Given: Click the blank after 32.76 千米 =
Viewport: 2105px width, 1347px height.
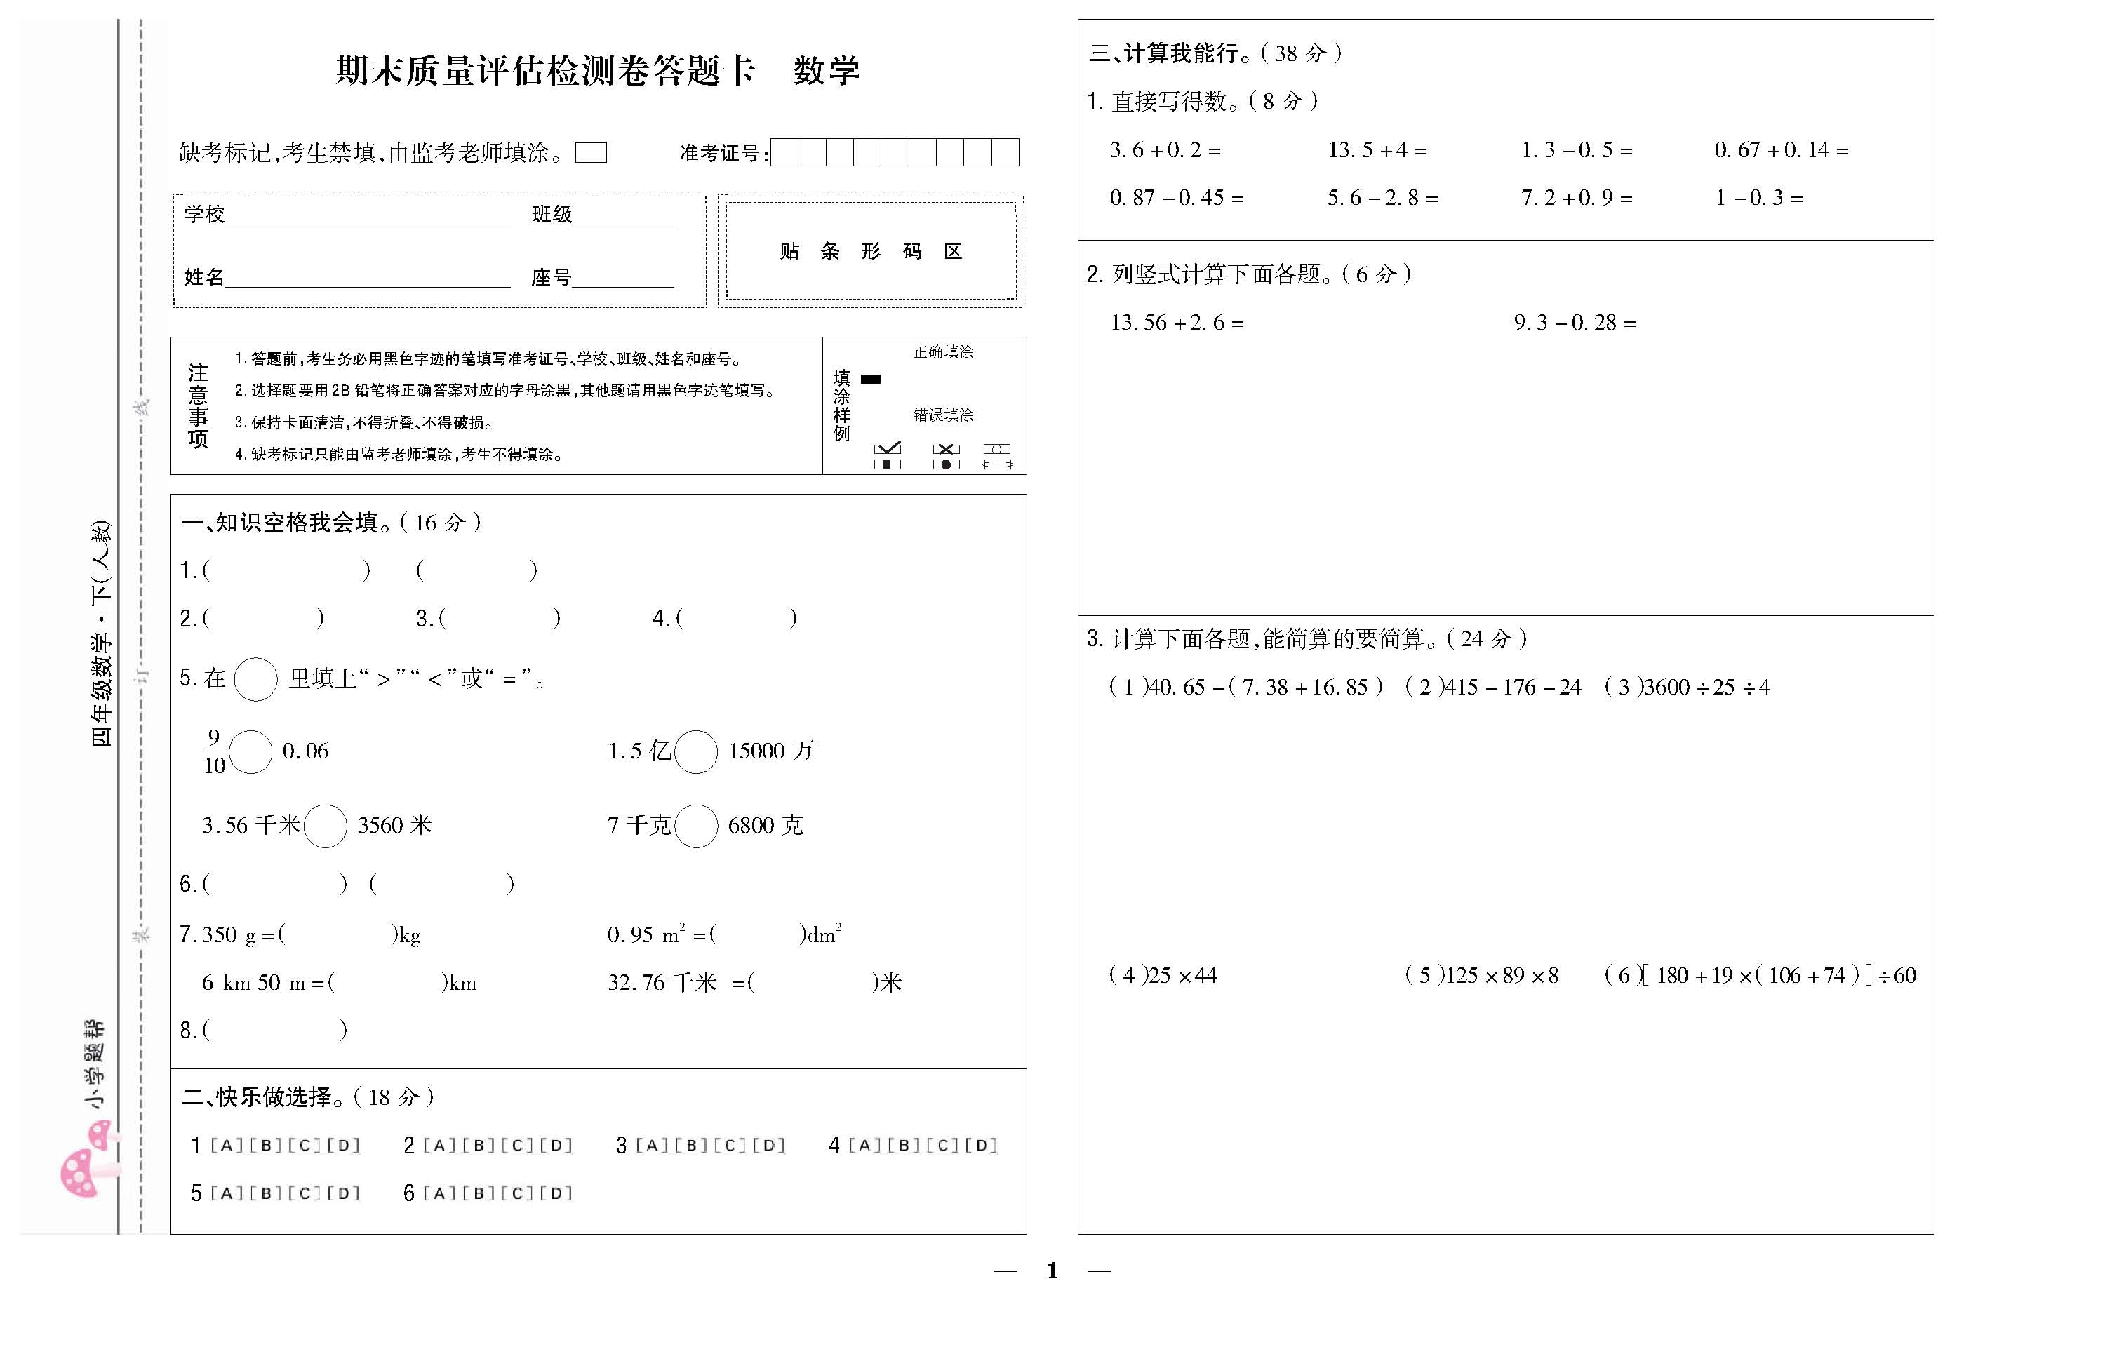Looking at the screenshot, I should [813, 983].
